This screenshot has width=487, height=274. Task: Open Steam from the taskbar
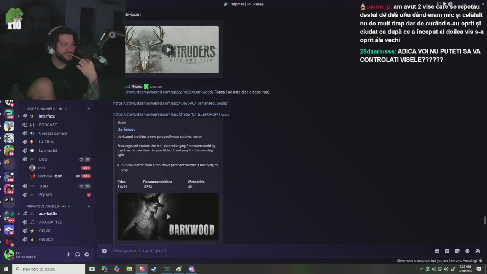[x=154, y=269]
